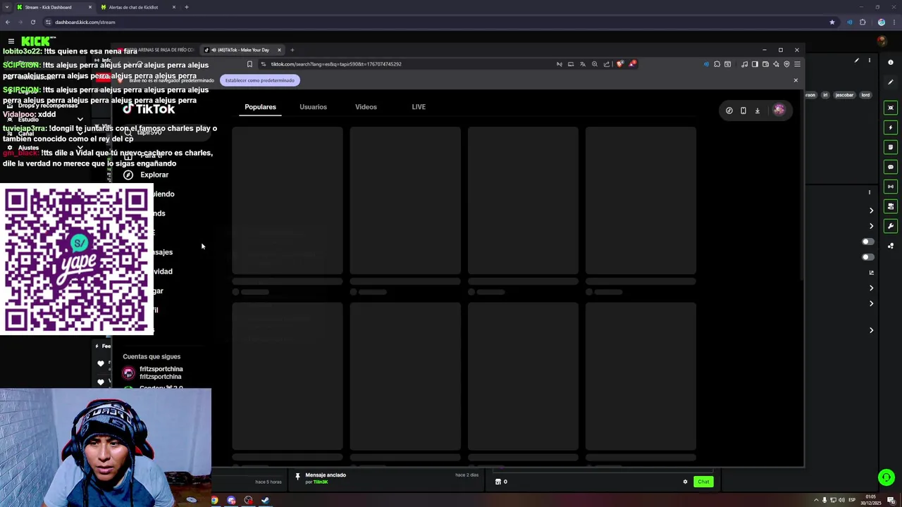
Task: Switch to the Populares tab
Action: 260,107
